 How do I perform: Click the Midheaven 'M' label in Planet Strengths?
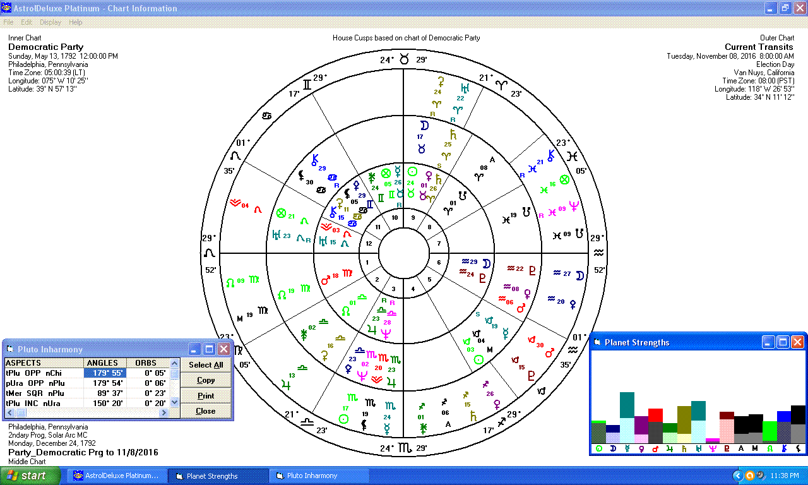(x=755, y=449)
